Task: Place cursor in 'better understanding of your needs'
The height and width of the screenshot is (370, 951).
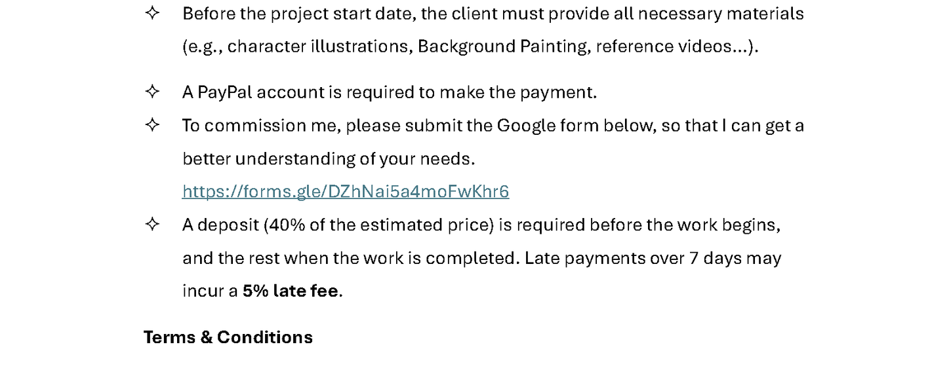Action: pyautogui.click(x=328, y=158)
